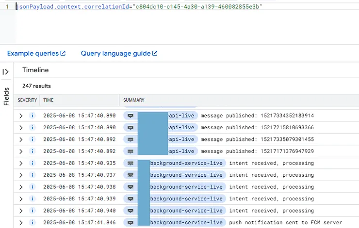Image resolution: width=359 pixels, height=228 pixels.
Task: Expand the Fields side panel arrow
Action: pyautogui.click(x=5, y=72)
